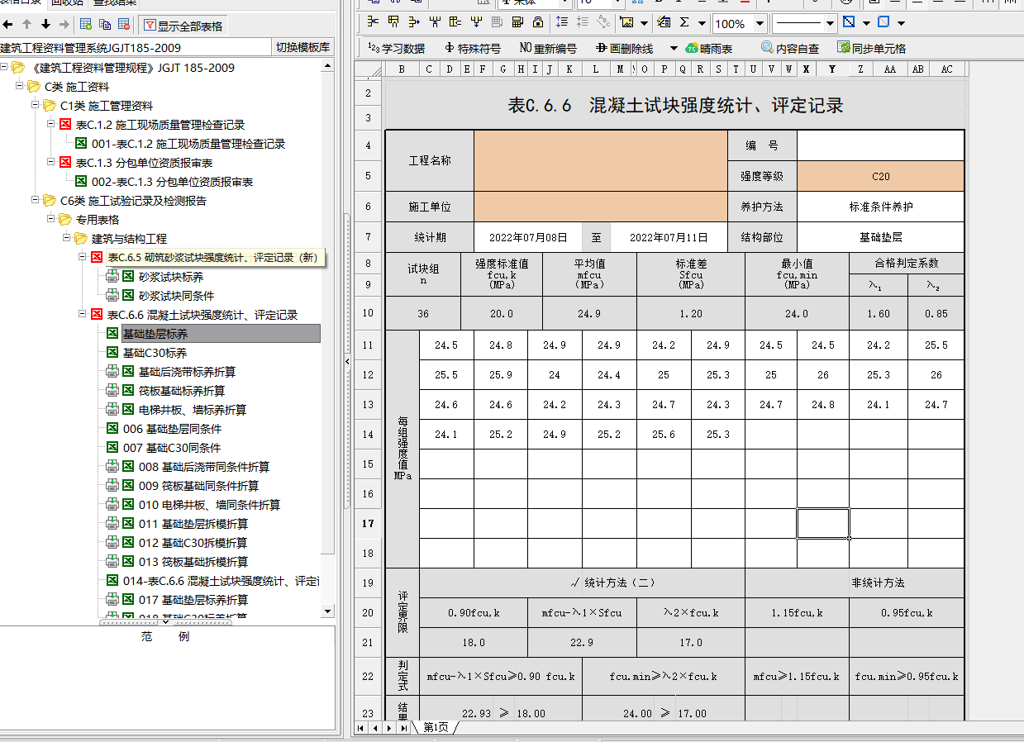Screen dimensions: 1024x742
Task: Select the 基础C30标养 tree item
Action: click(x=155, y=353)
